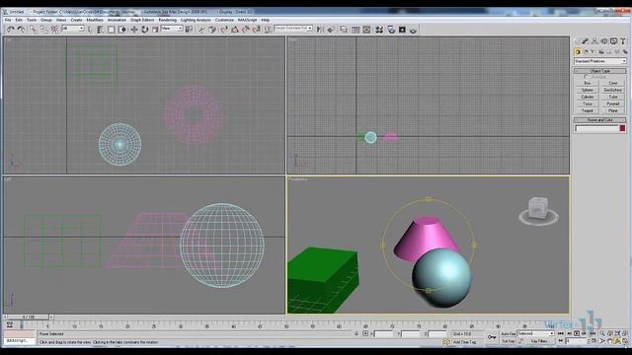Viewport: 632px width, 355px height.
Task: Switch to the Utilities command panel tab
Action: click(623, 41)
